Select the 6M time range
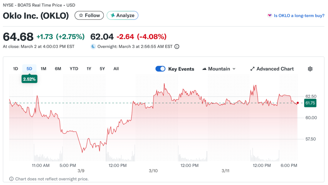 coord(58,69)
